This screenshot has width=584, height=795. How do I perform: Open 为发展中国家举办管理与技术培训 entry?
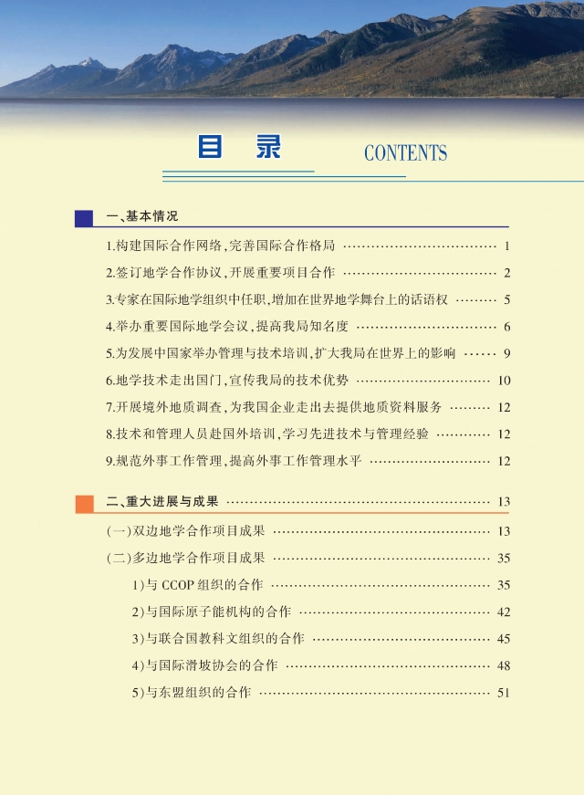click(280, 353)
